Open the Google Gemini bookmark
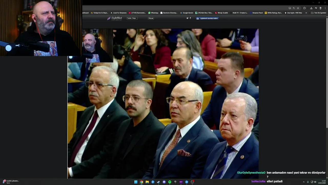The image size is (328, 185). [x=187, y=13]
